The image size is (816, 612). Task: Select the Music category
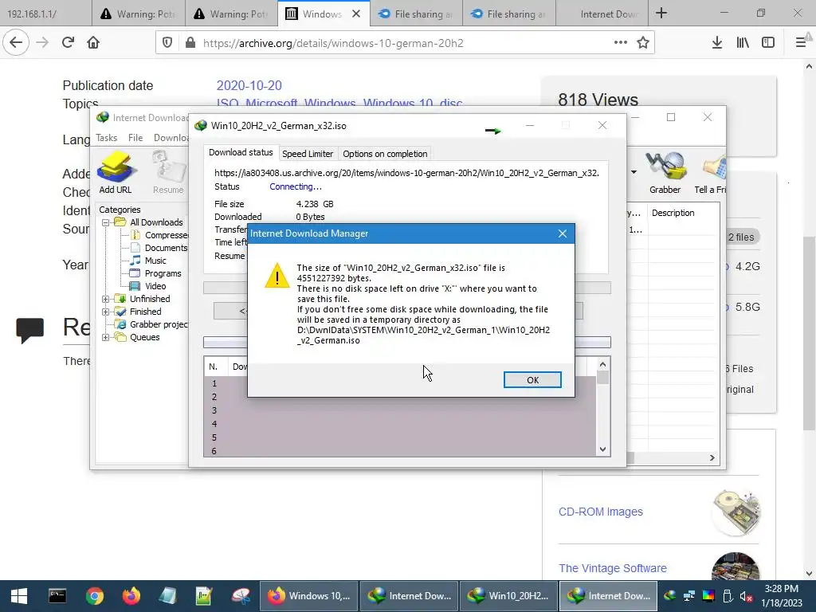coord(148,261)
